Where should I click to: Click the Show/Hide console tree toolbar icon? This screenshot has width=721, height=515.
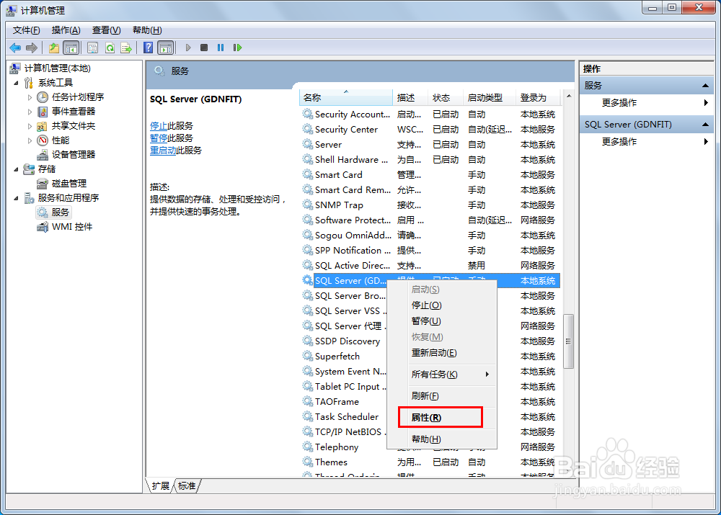pos(71,48)
